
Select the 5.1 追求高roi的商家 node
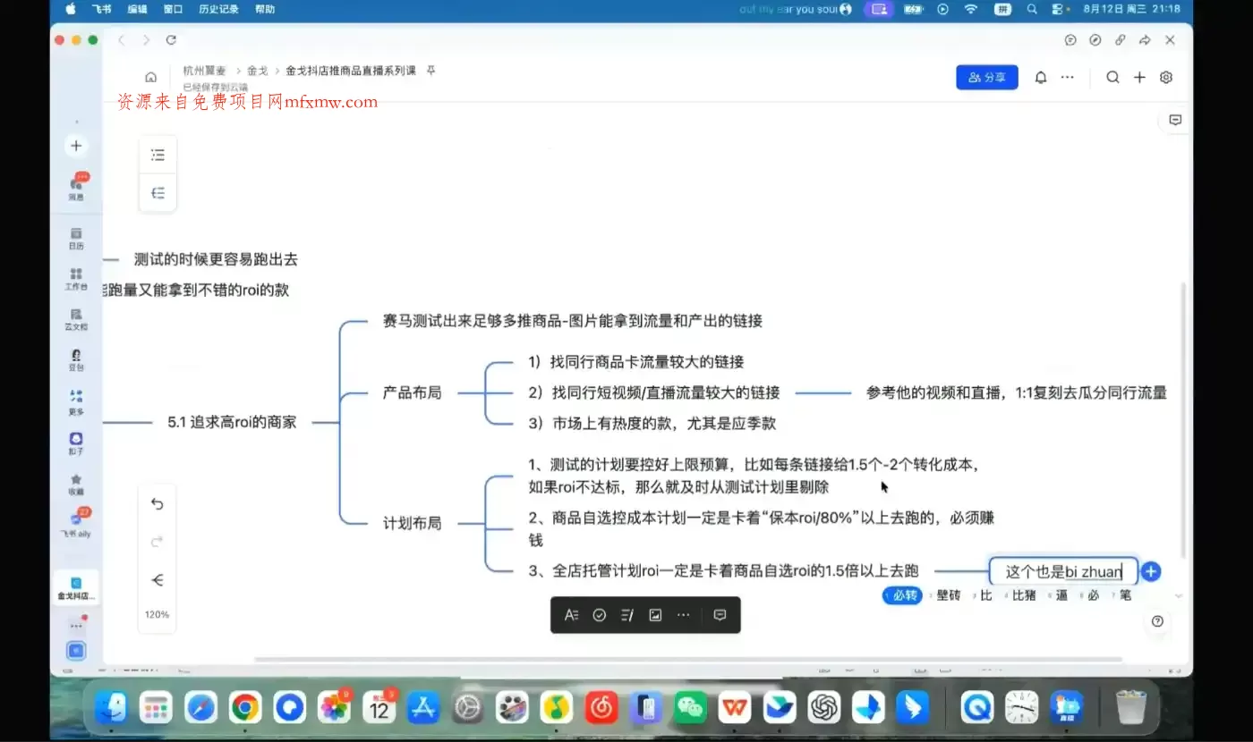[232, 422]
